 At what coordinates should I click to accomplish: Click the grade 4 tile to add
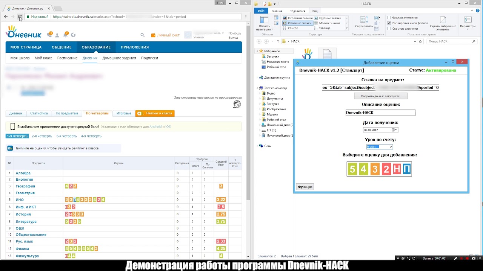coord(363,169)
